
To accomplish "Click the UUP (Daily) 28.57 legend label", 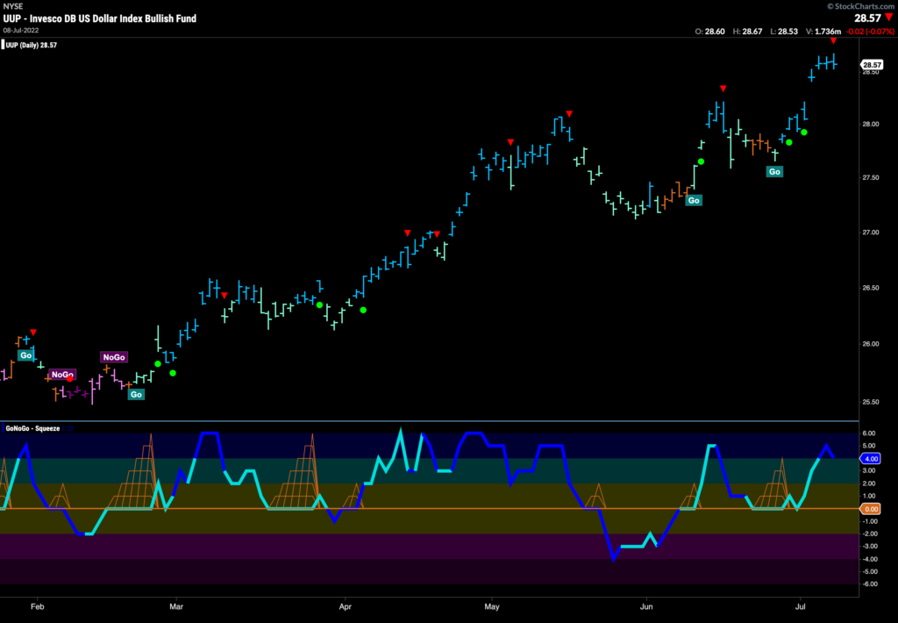I will pos(31,46).
